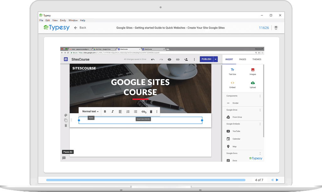The image size is (322, 192).
Task: Collapse the Google Embeds section
Action: (260, 124)
